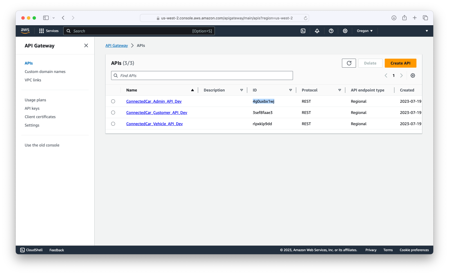This screenshot has height=275, width=449.
Task: Refresh the APIs list
Action: coord(349,63)
